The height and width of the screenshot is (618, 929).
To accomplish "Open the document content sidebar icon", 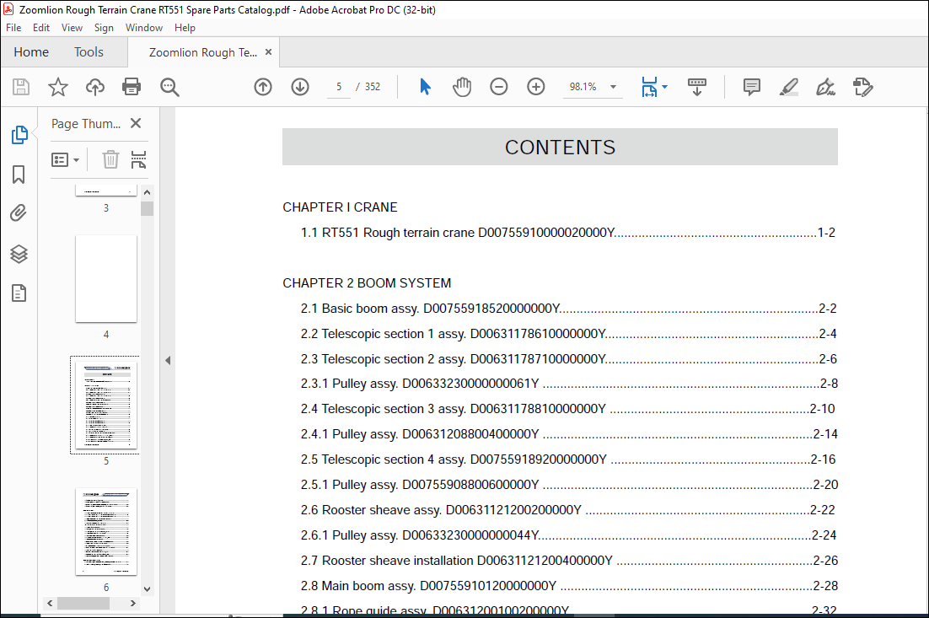I will click(19, 293).
